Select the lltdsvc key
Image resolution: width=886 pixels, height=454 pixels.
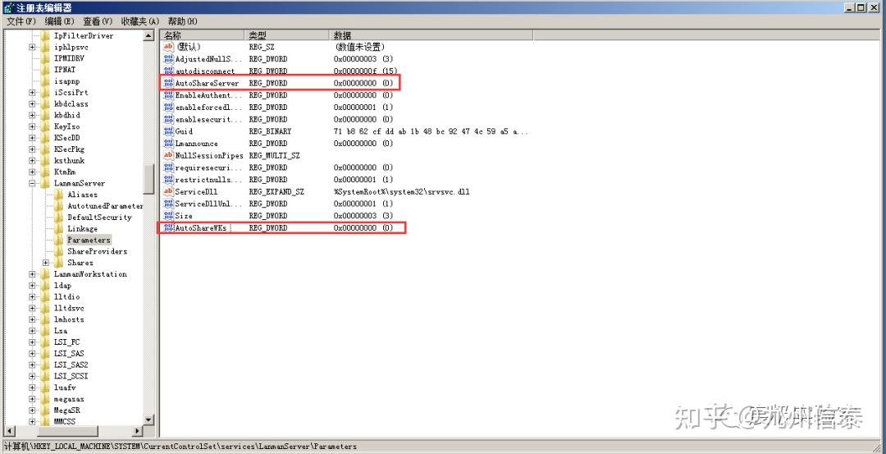click(x=69, y=308)
